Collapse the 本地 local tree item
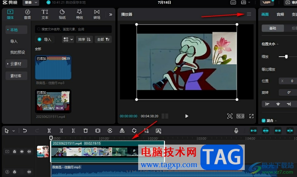This screenshot has height=177, width=297. (8, 30)
